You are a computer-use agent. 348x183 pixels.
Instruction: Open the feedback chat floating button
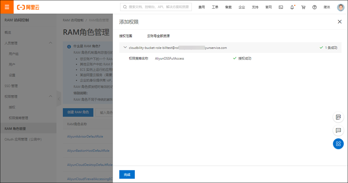pos(338,130)
